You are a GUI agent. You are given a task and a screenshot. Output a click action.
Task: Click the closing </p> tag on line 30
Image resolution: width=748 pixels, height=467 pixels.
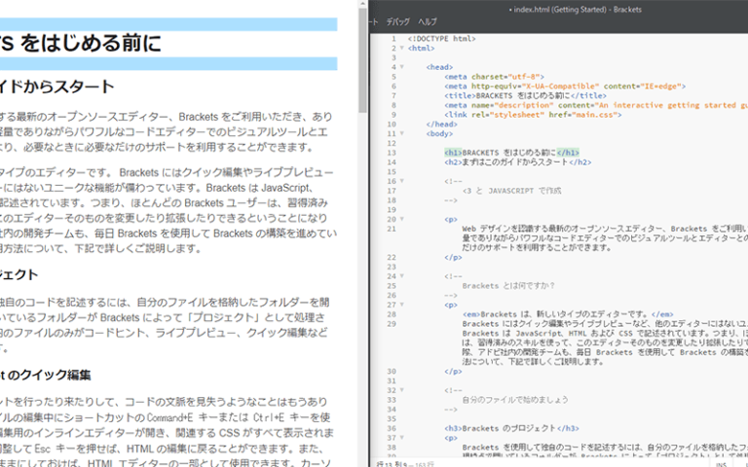click(x=453, y=372)
